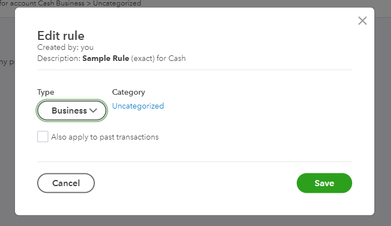This screenshot has width=391, height=226.
Task: Open the Uncategorized category link
Action: pyautogui.click(x=138, y=106)
